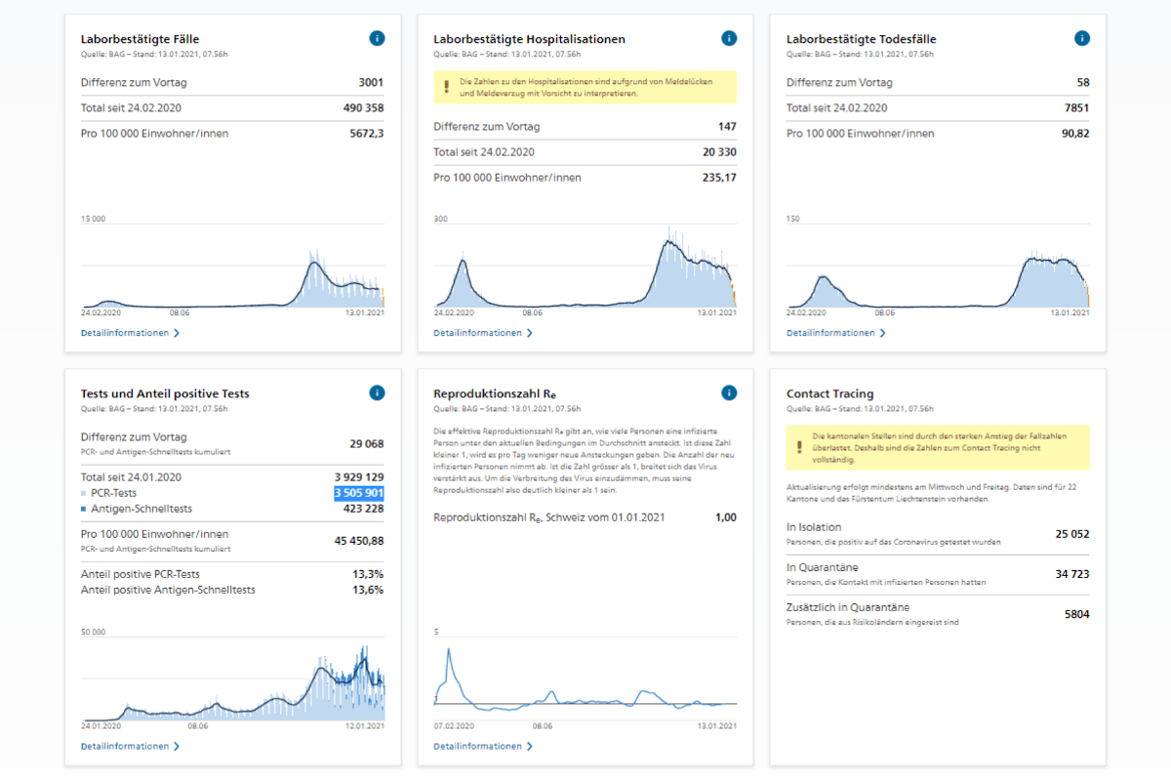The width and height of the screenshot is (1171, 781).
Task: Click the Laborbestätigte Todesfälle chart
Action: point(938,266)
